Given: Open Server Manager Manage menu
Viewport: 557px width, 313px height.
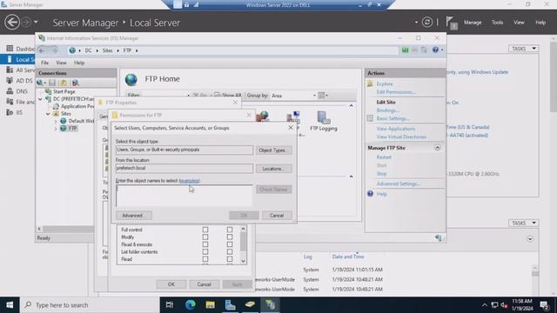Looking at the screenshot, I should (473, 23).
